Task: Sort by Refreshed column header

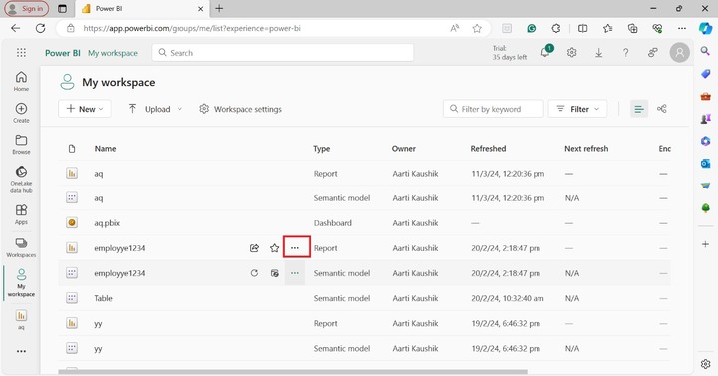Action: pos(488,148)
